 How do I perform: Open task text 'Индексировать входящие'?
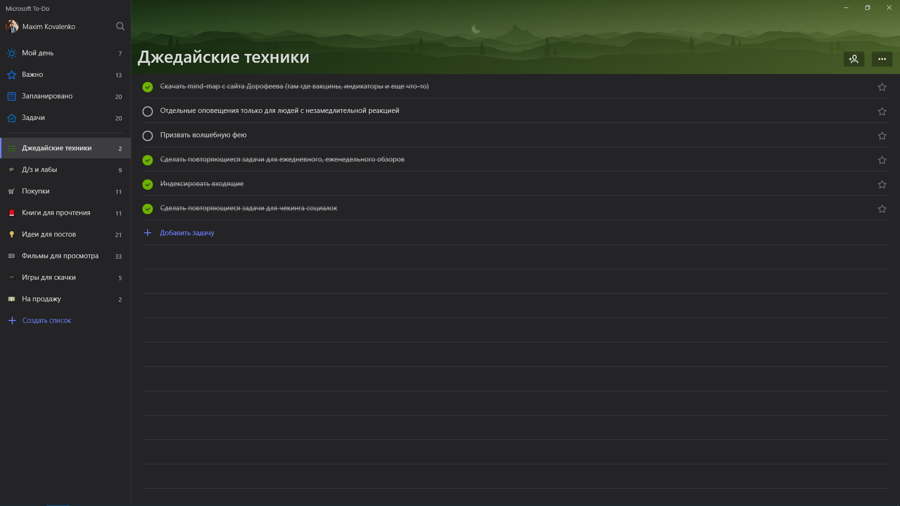pos(202,184)
